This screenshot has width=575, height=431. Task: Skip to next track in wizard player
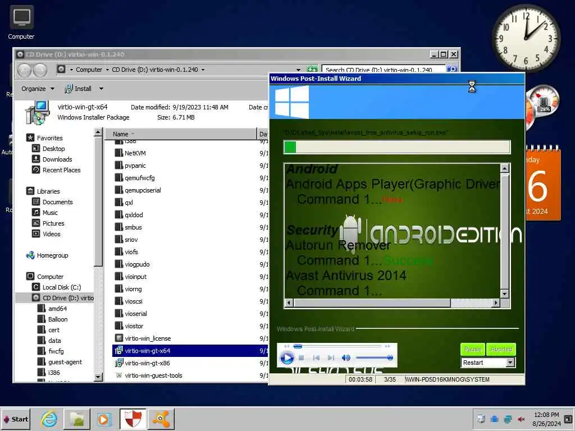point(331,357)
